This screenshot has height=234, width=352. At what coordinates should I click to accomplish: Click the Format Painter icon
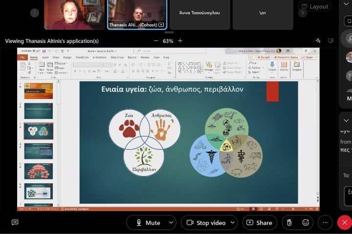29,73
